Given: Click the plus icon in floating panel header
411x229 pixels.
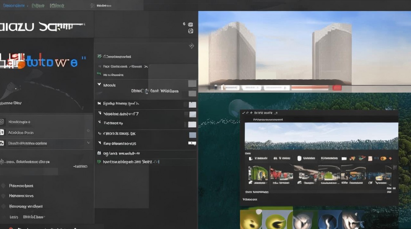Looking at the screenshot, I should (x=251, y=113).
